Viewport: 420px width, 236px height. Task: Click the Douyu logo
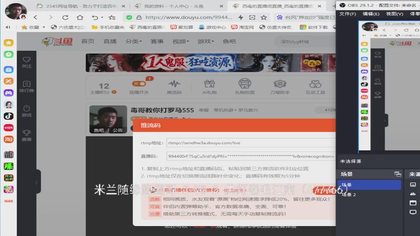pos(57,41)
